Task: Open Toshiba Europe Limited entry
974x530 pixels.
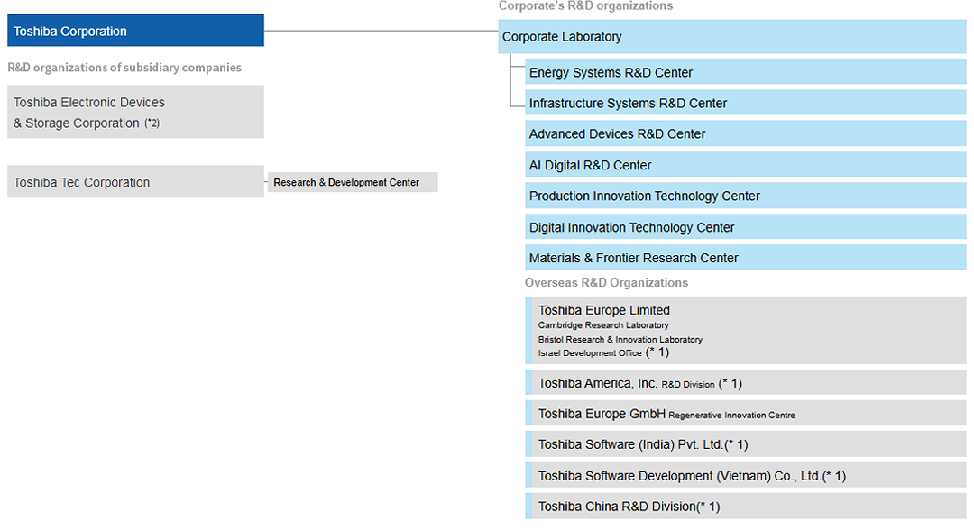Action: (x=604, y=310)
